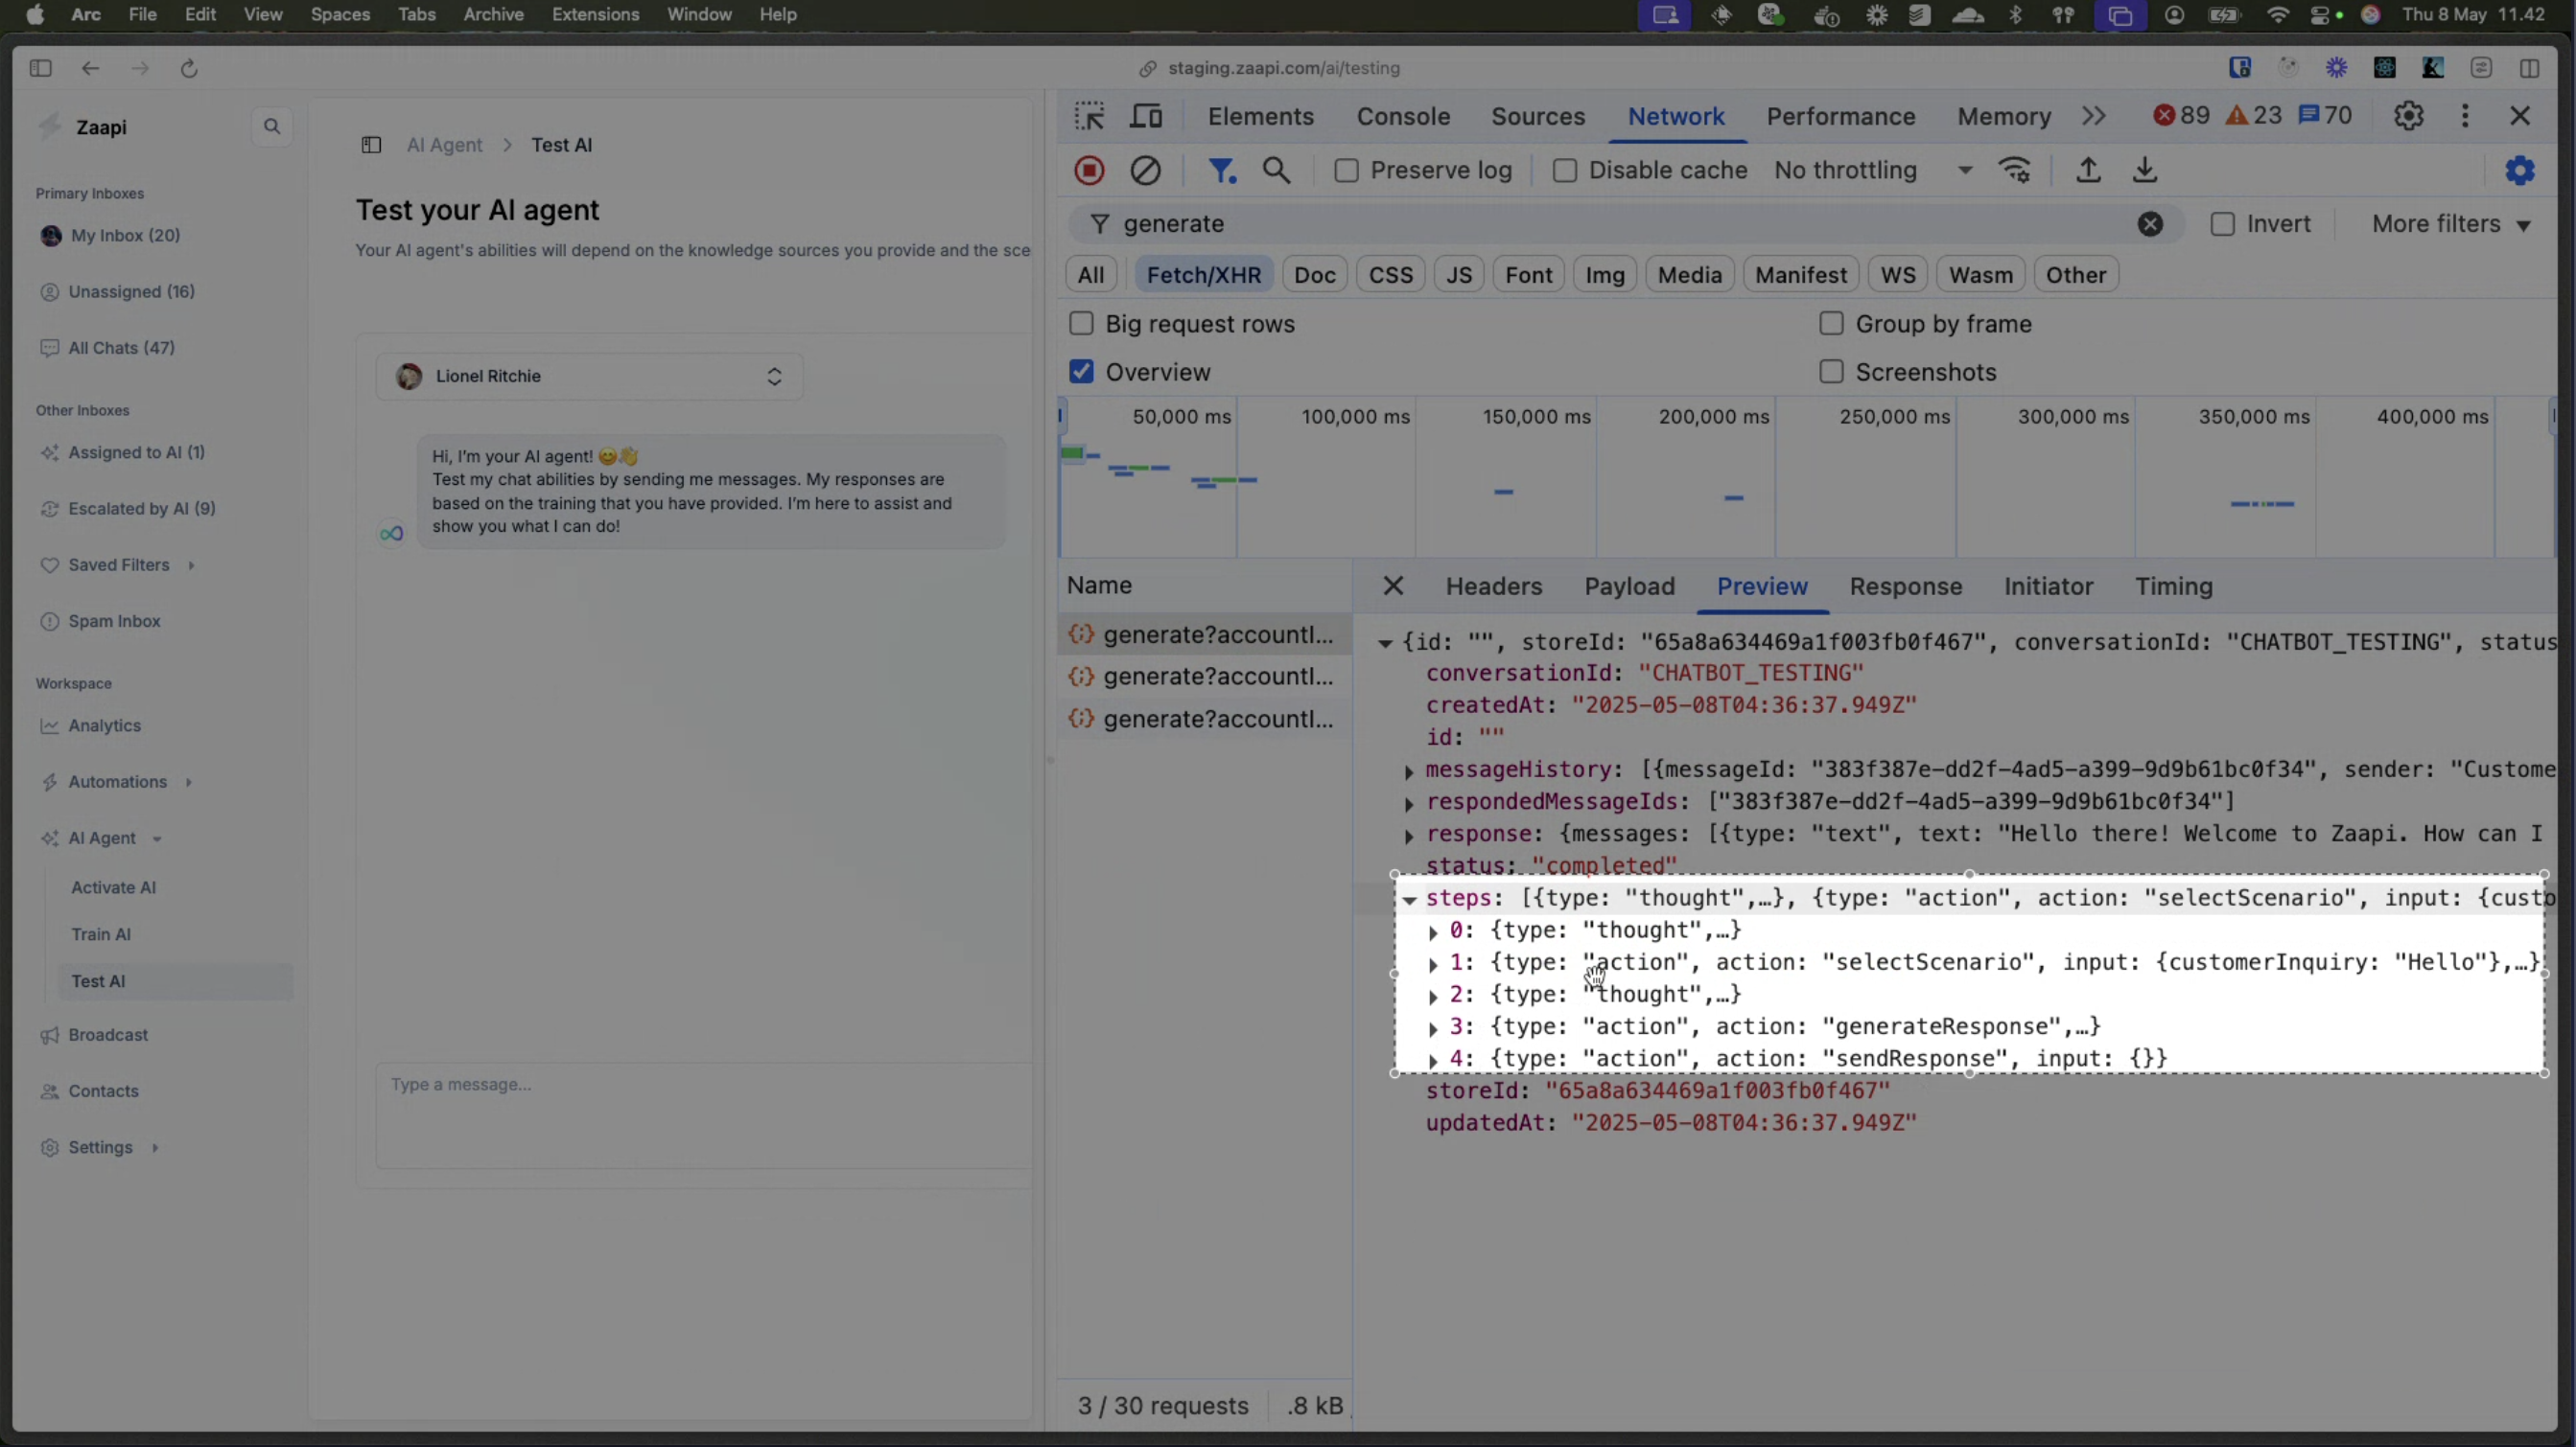Uncheck the Overview checkbox
The width and height of the screenshot is (2576, 1447).
click(1081, 372)
